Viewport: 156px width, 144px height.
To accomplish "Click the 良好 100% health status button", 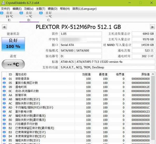I will (x=13, y=44).
